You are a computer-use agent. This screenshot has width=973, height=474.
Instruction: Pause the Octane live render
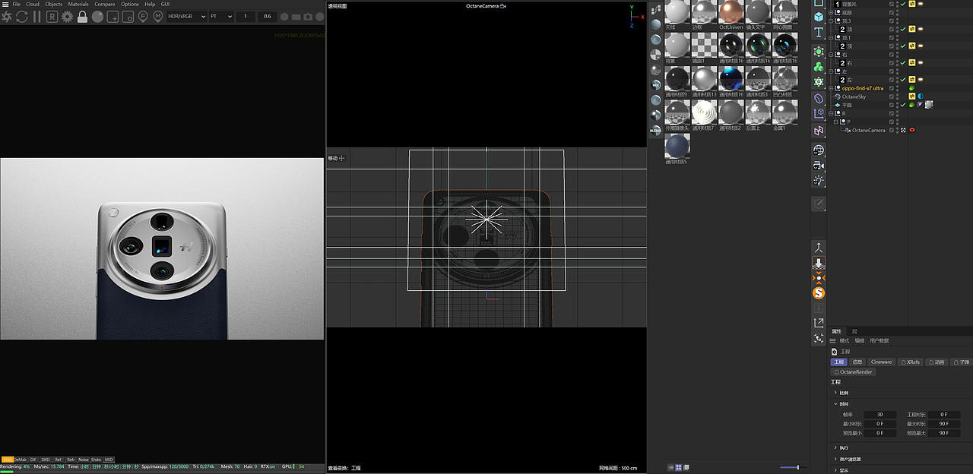click(x=36, y=16)
